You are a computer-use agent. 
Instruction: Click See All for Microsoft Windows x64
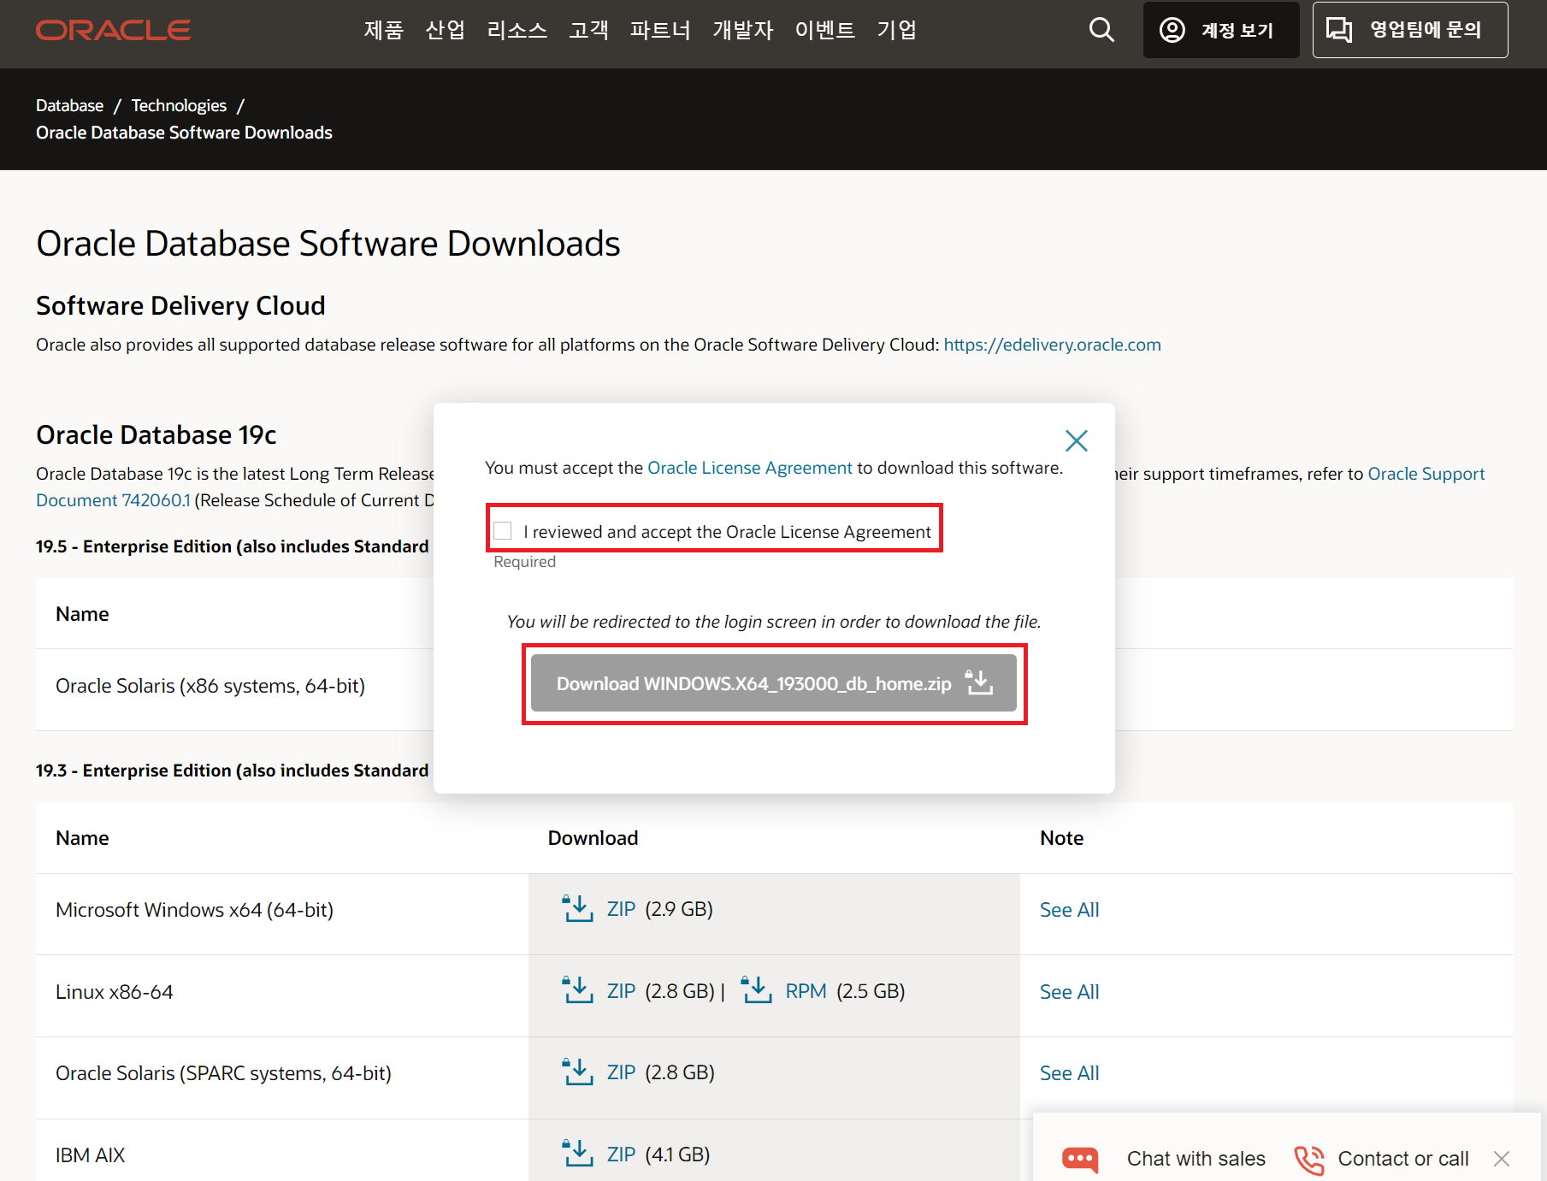click(x=1070, y=910)
